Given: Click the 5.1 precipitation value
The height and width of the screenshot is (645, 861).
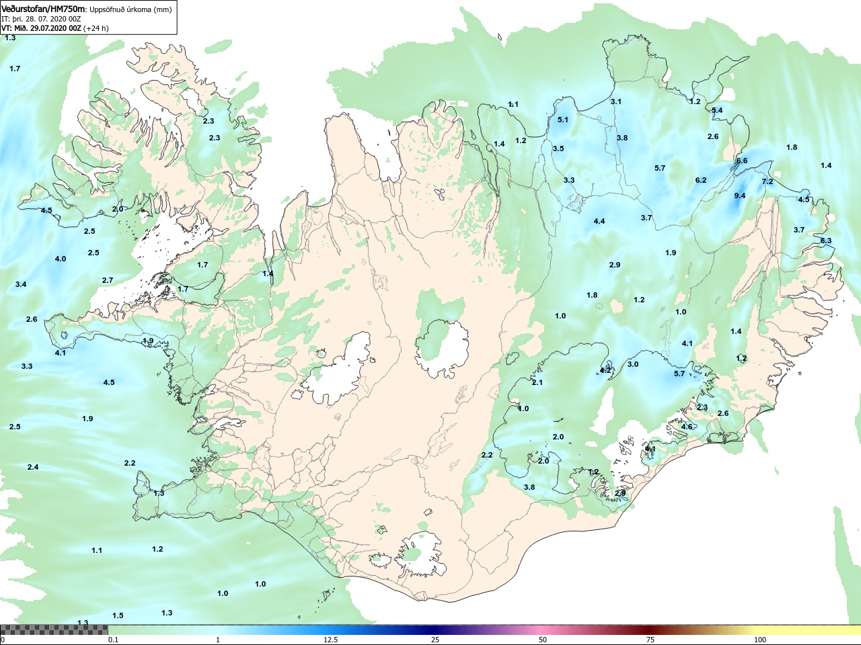Looking at the screenshot, I should point(563,120).
